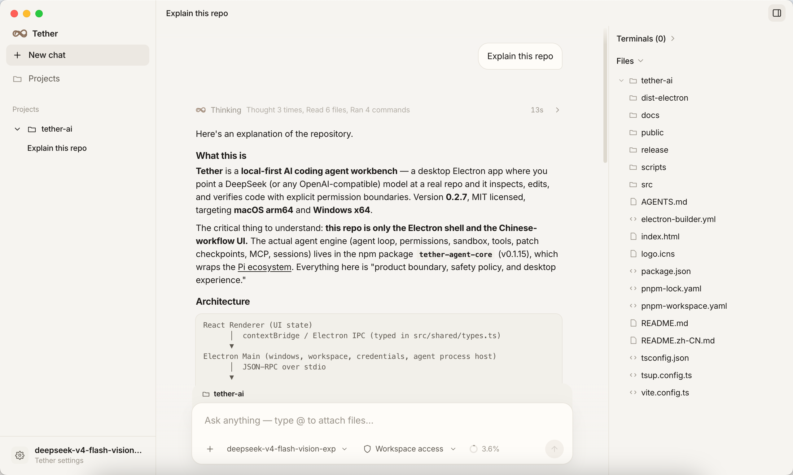This screenshot has height=475, width=793.
Task: Click the plus icon beside New chat
Action: click(17, 55)
